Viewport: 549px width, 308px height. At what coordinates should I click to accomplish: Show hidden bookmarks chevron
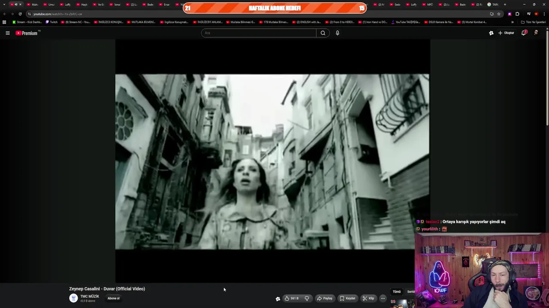[x=512, y=22]
